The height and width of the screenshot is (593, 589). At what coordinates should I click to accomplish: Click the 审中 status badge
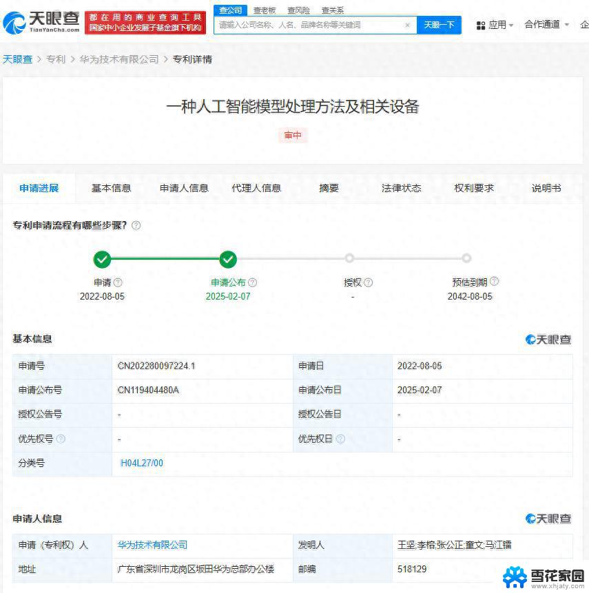(x=293, y=136)
